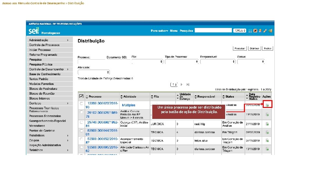311x175 pixels.
Task: Open Base de Conhecimento in side menu
Action: pos(50,74)
